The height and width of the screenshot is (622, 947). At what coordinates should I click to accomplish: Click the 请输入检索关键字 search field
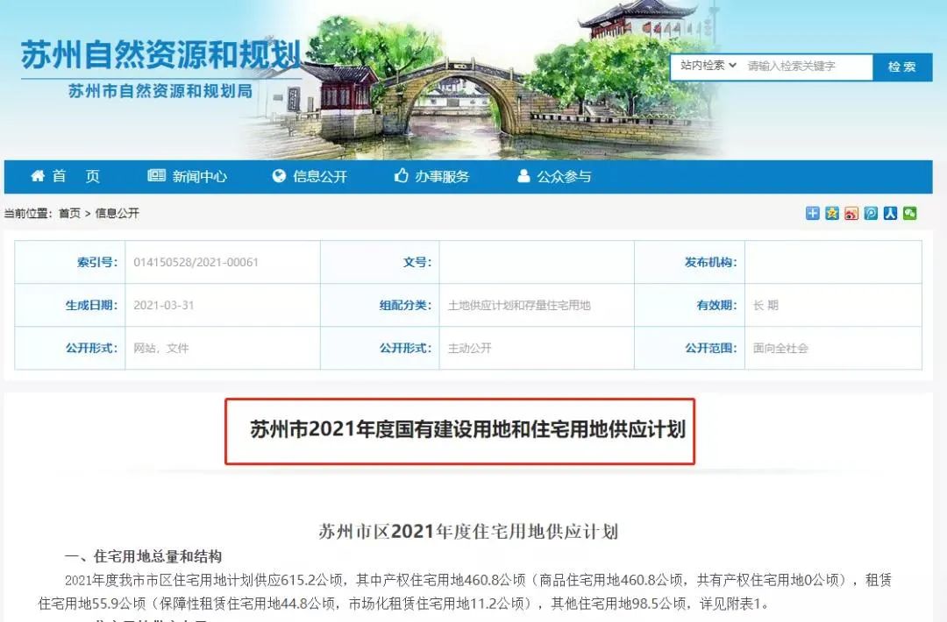807,67
